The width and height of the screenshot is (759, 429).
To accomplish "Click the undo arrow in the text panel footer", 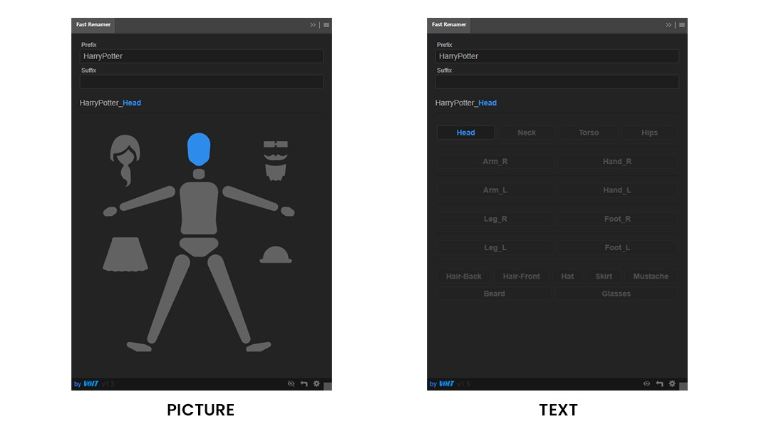I will tap(659, 383).
